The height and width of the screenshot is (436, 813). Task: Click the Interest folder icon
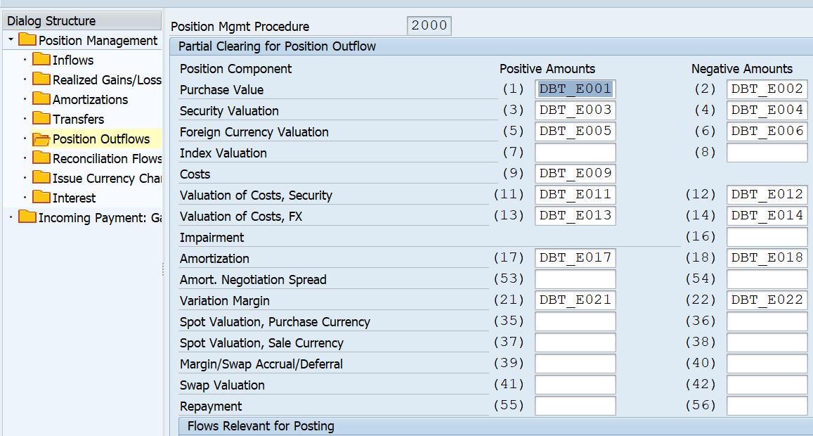41,198
